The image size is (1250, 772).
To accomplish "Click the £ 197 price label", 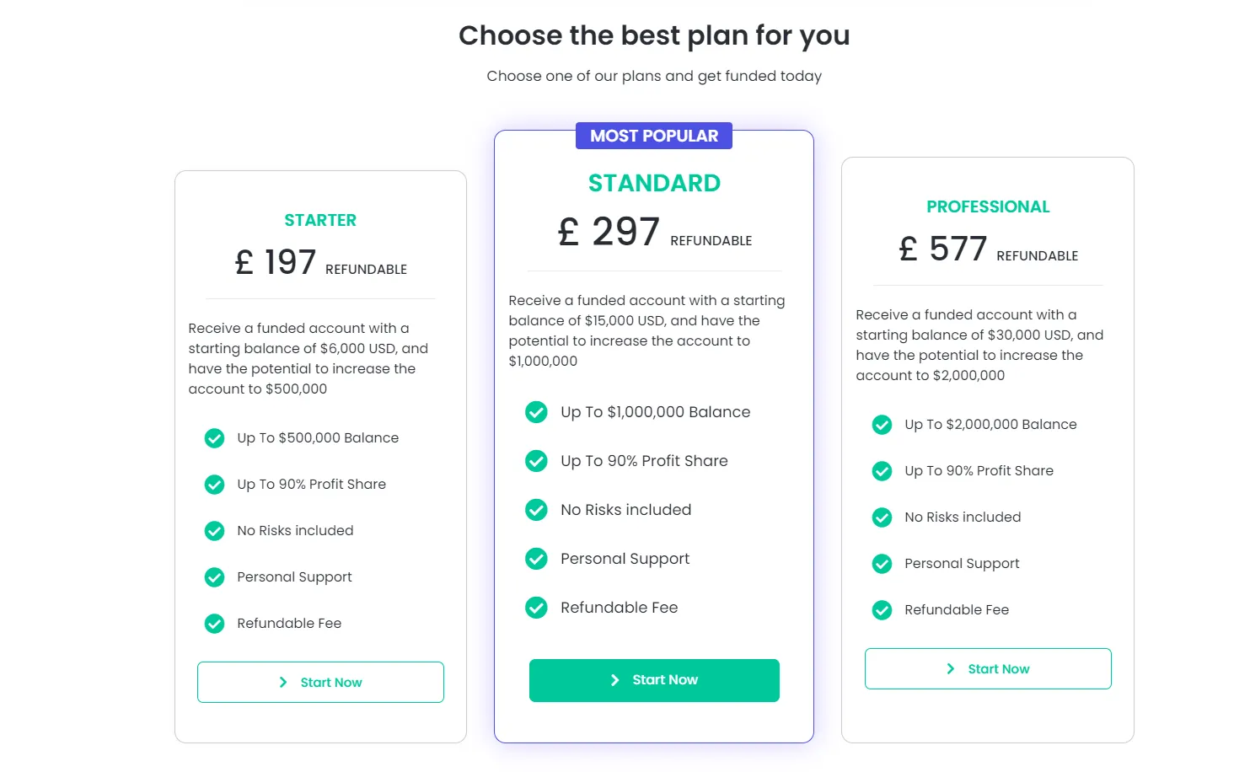I will click(x=276, y=262).
